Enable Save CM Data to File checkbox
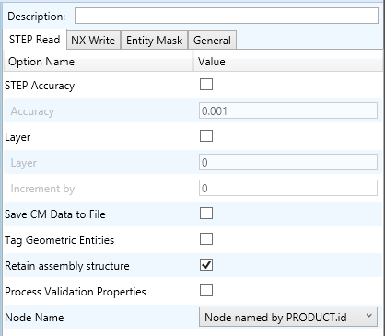 pos(206,214)
